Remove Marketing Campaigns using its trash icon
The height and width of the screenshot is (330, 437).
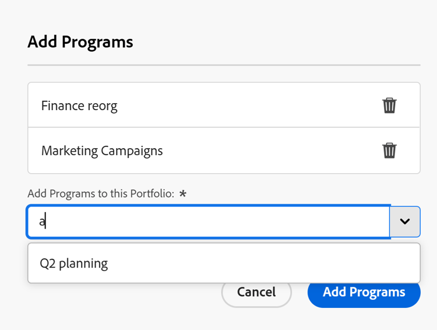389,150
